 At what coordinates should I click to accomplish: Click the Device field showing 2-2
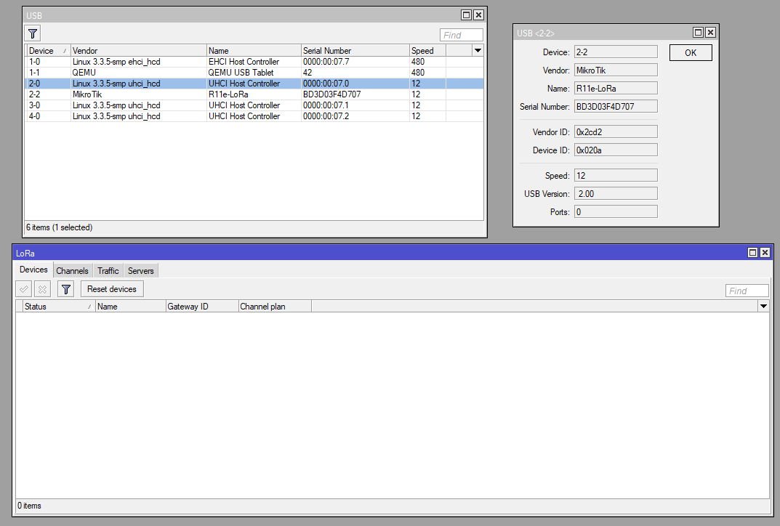[616, 52]
